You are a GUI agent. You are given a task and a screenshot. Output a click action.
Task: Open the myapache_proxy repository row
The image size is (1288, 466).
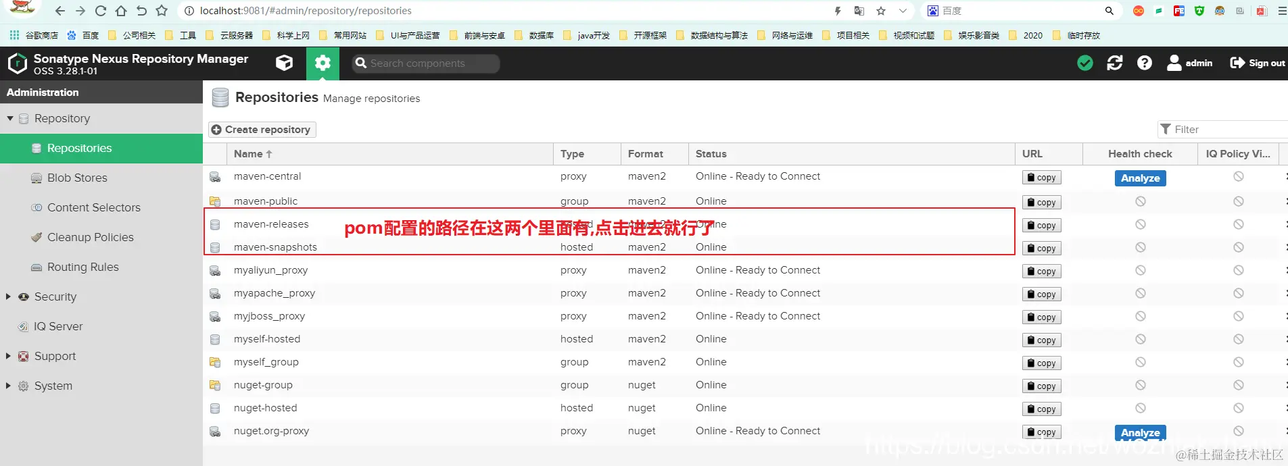coord(745,293)
